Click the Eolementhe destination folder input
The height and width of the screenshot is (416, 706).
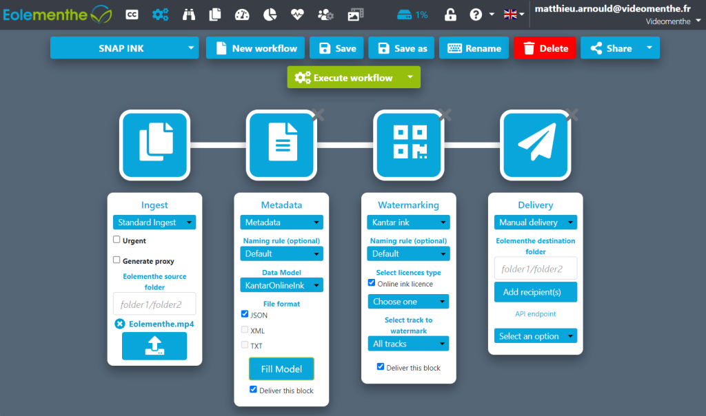(535, 269)
